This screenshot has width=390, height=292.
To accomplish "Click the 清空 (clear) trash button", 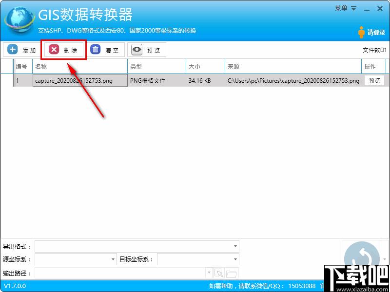I will pos(105,50).
